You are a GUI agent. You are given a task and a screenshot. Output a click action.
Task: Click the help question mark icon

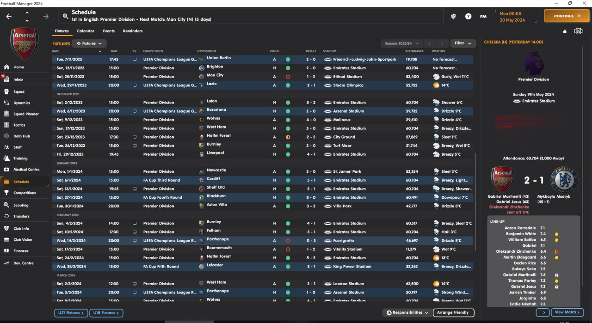(x=468, y=16)
